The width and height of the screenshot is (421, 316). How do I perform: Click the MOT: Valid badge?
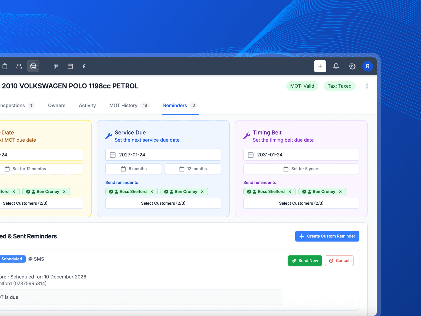[x=302, y=86]
